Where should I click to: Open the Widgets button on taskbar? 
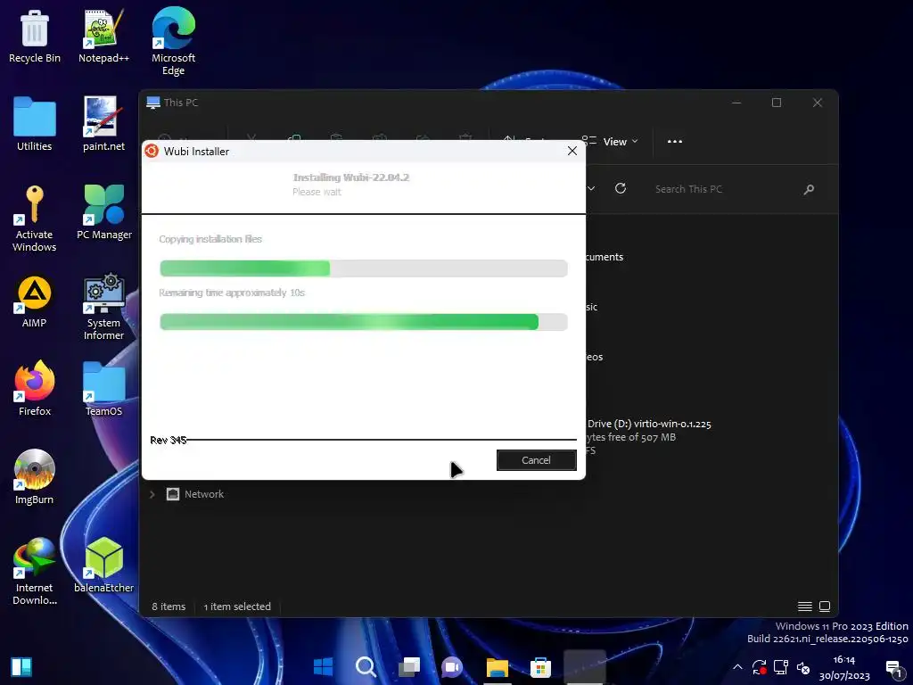(21, 667)
